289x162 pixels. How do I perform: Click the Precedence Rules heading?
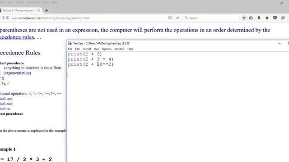[20, 53]
